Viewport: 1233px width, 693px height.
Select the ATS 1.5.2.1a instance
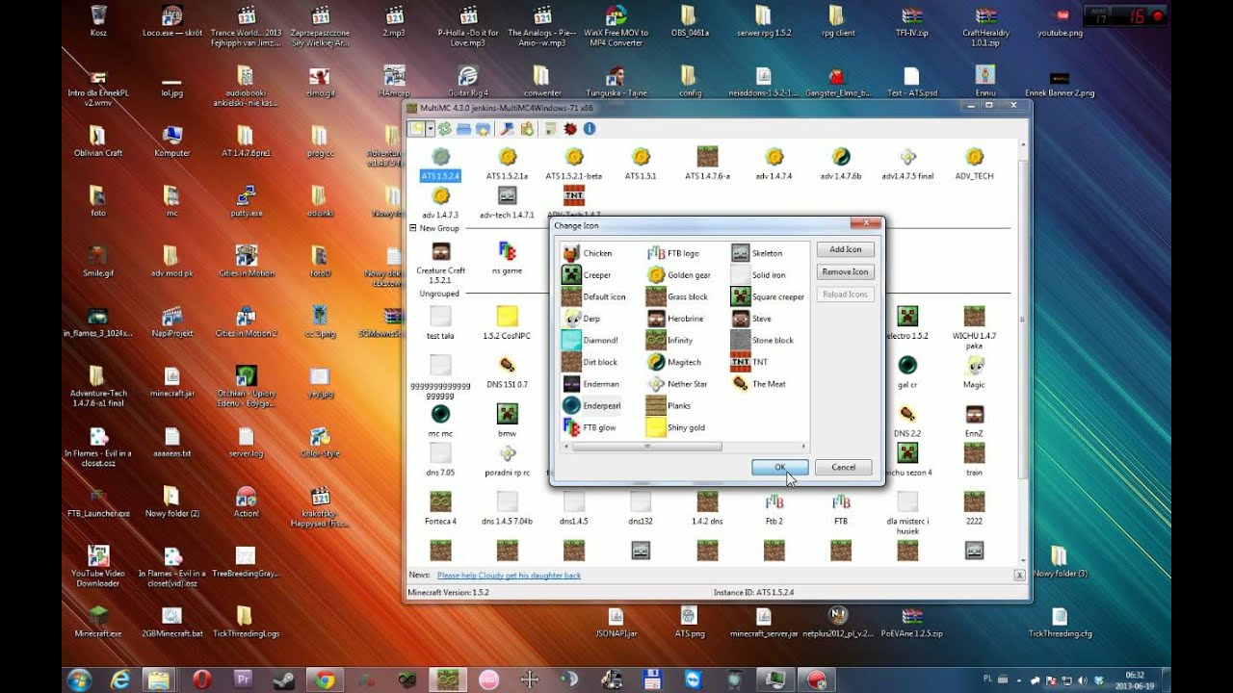508,164
